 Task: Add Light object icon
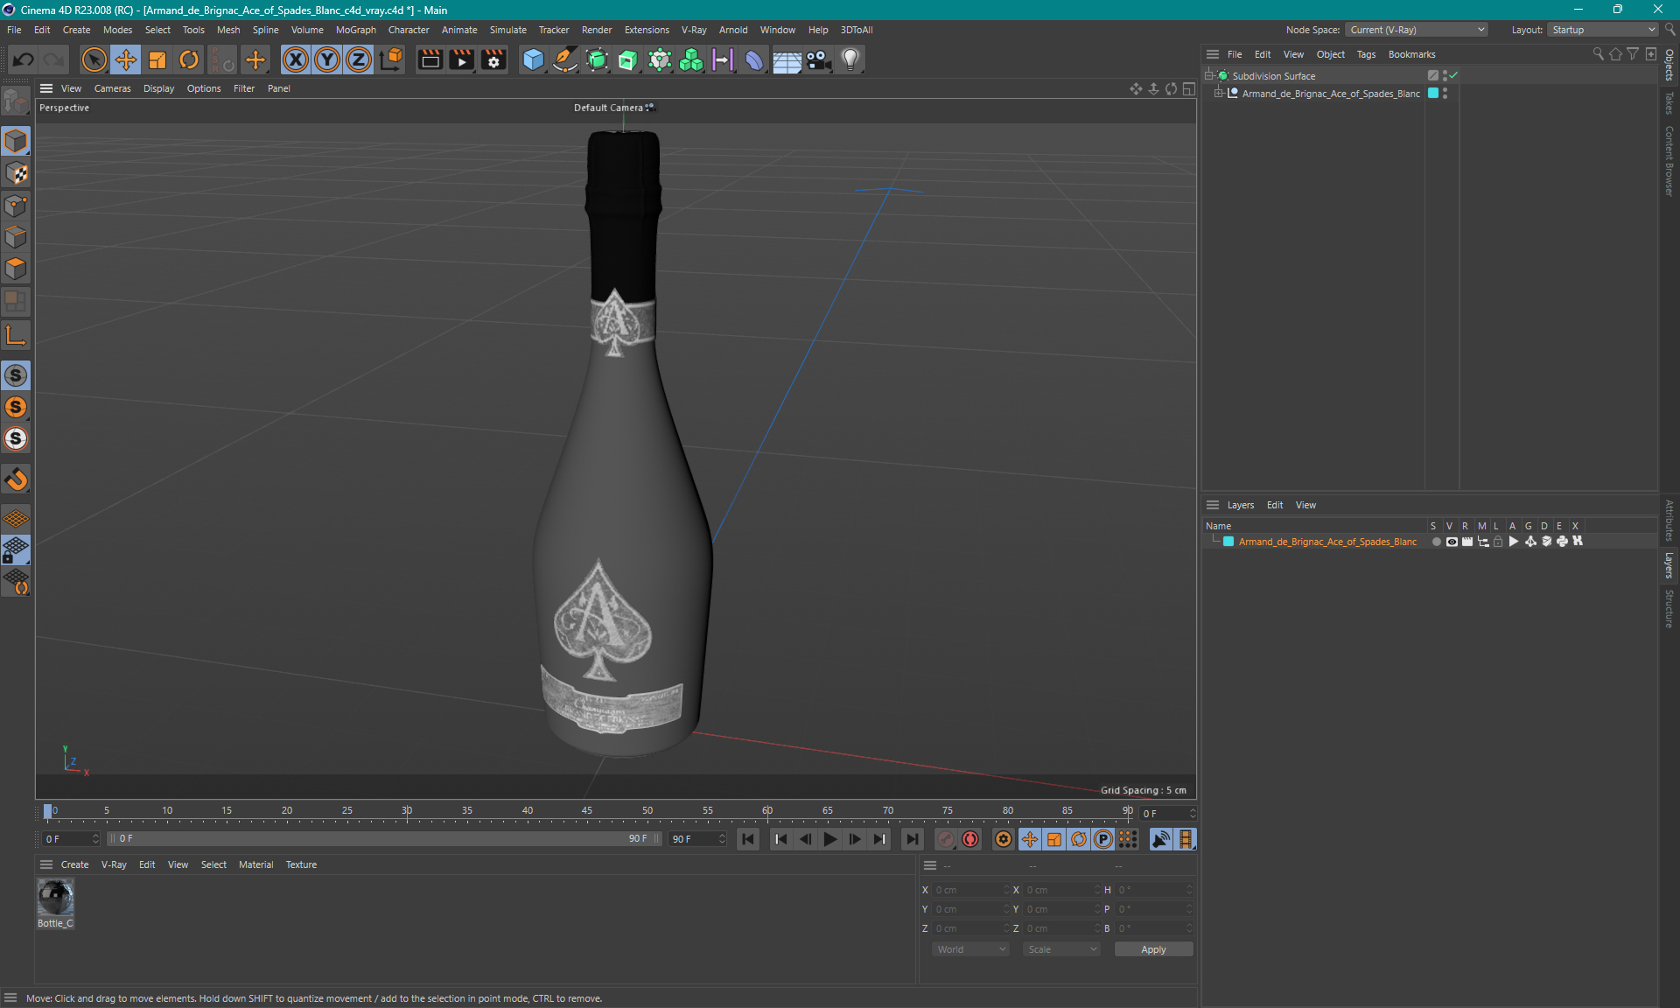850,59
